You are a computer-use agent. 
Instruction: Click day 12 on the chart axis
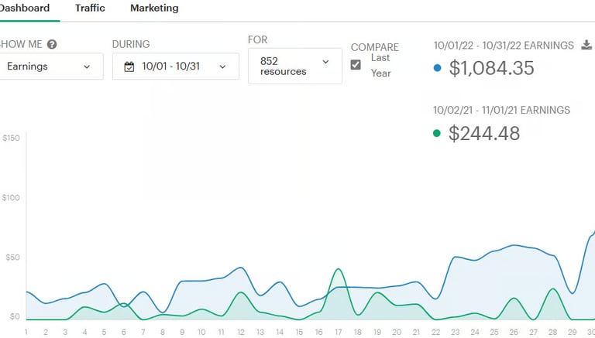(241, 333)
